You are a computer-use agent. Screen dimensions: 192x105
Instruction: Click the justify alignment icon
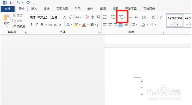pos(121,25)
